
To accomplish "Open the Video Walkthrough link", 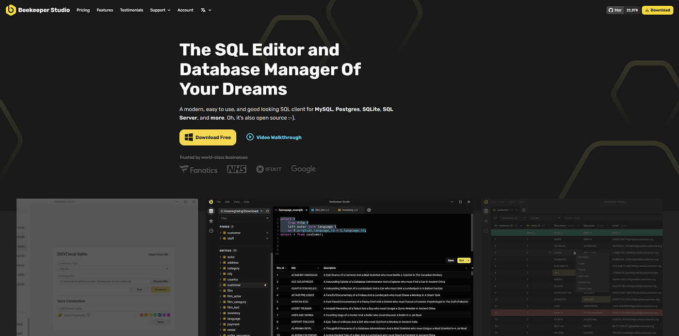I will click(x=274, y=137).
